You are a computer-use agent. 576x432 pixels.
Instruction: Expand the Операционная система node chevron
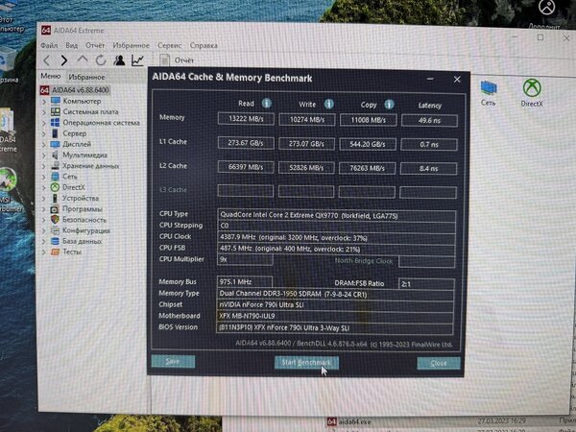point(44,123)
